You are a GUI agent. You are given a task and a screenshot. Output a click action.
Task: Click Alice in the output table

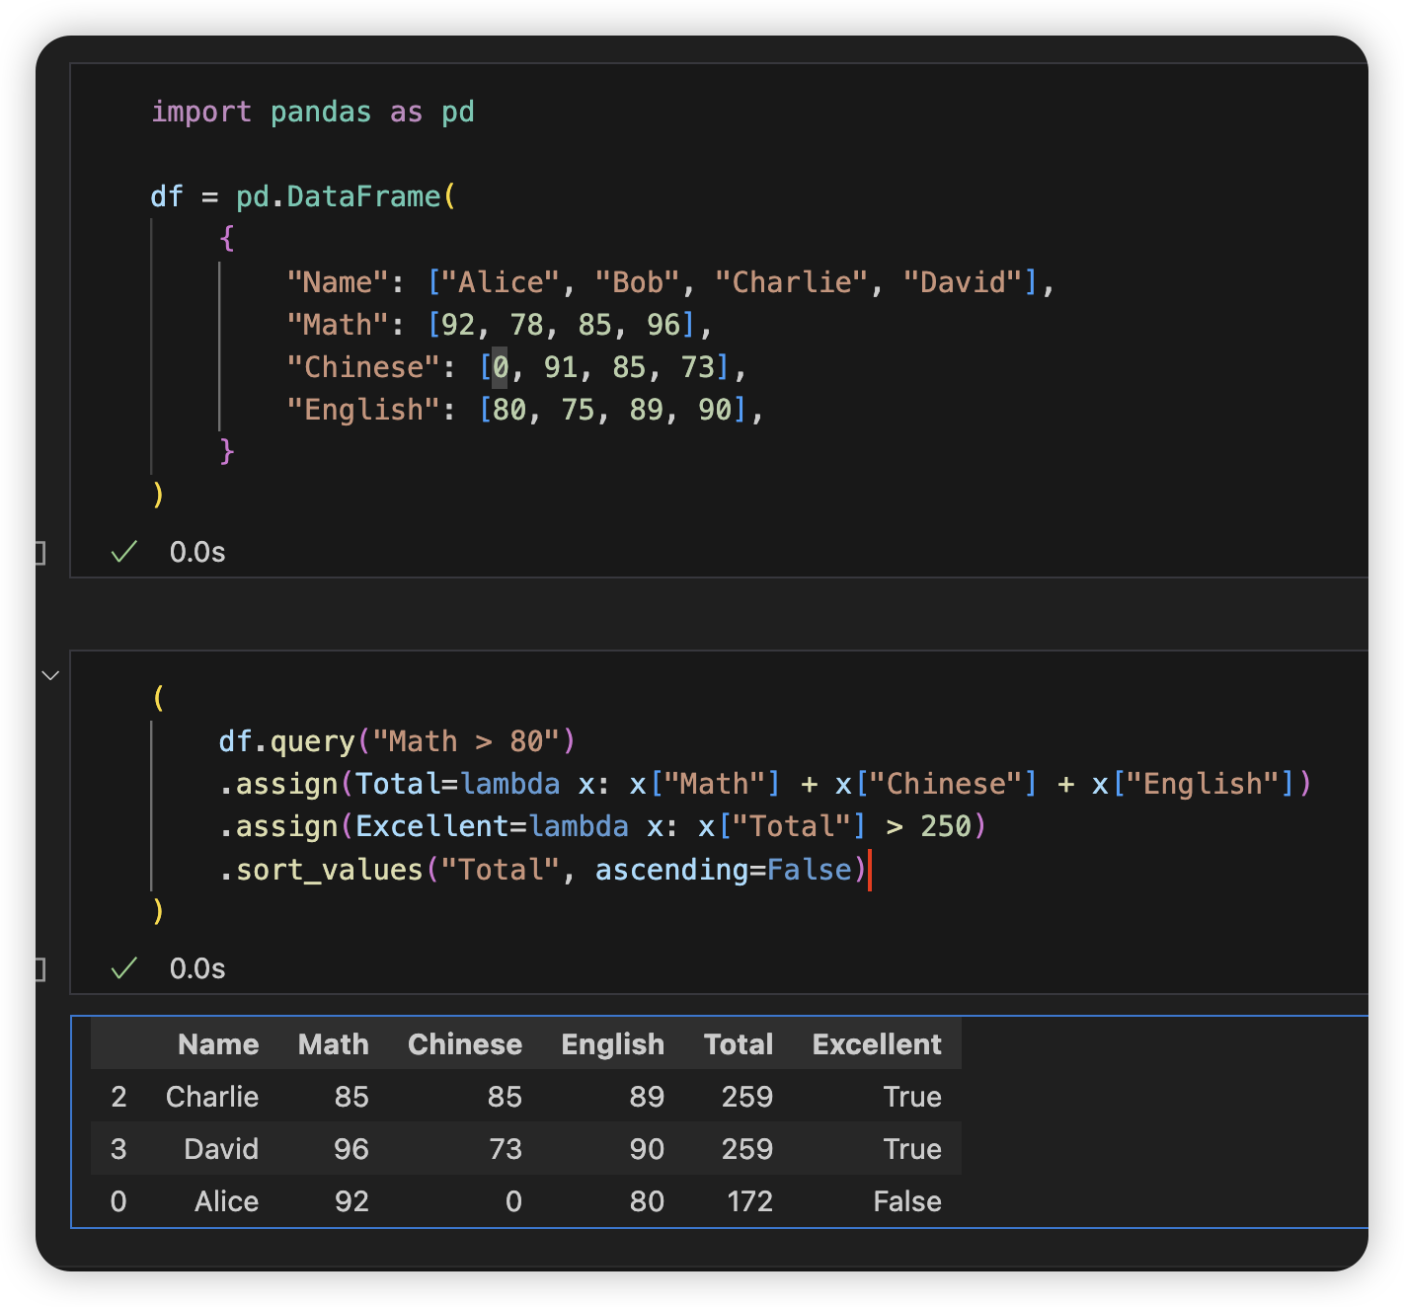pyautogui.click(x=227, y=1201)
